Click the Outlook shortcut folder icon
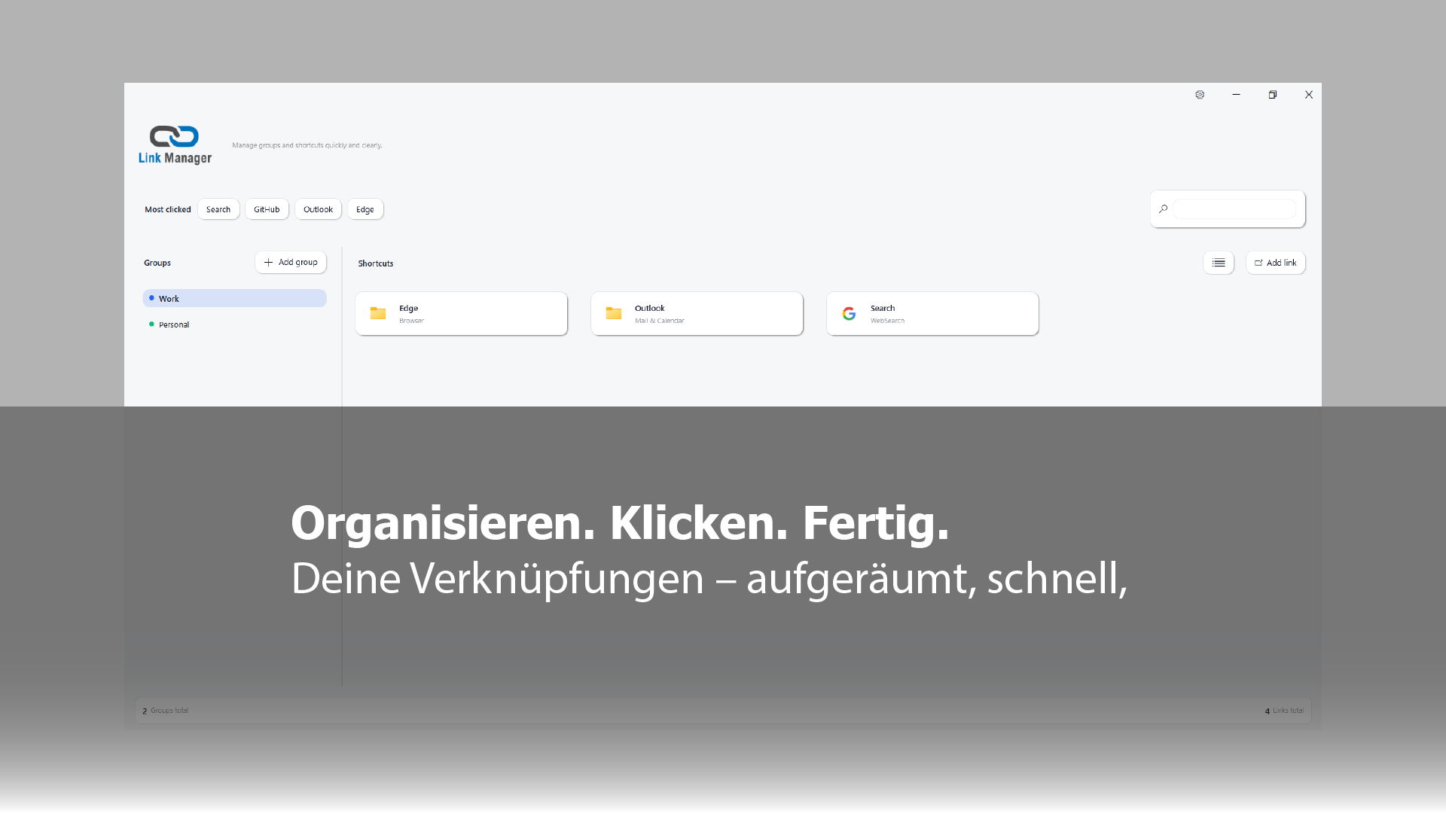 tap(614, 313)
